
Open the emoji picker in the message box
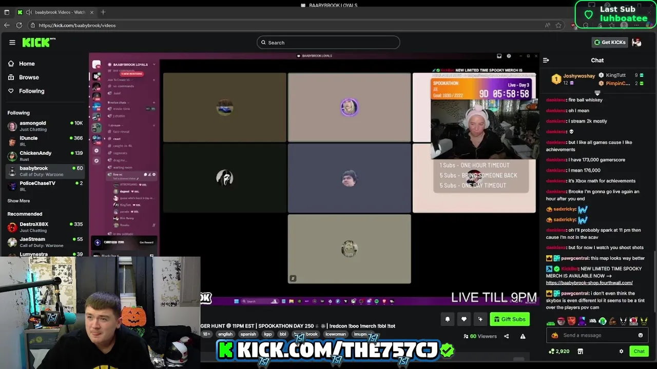(640, 335)
